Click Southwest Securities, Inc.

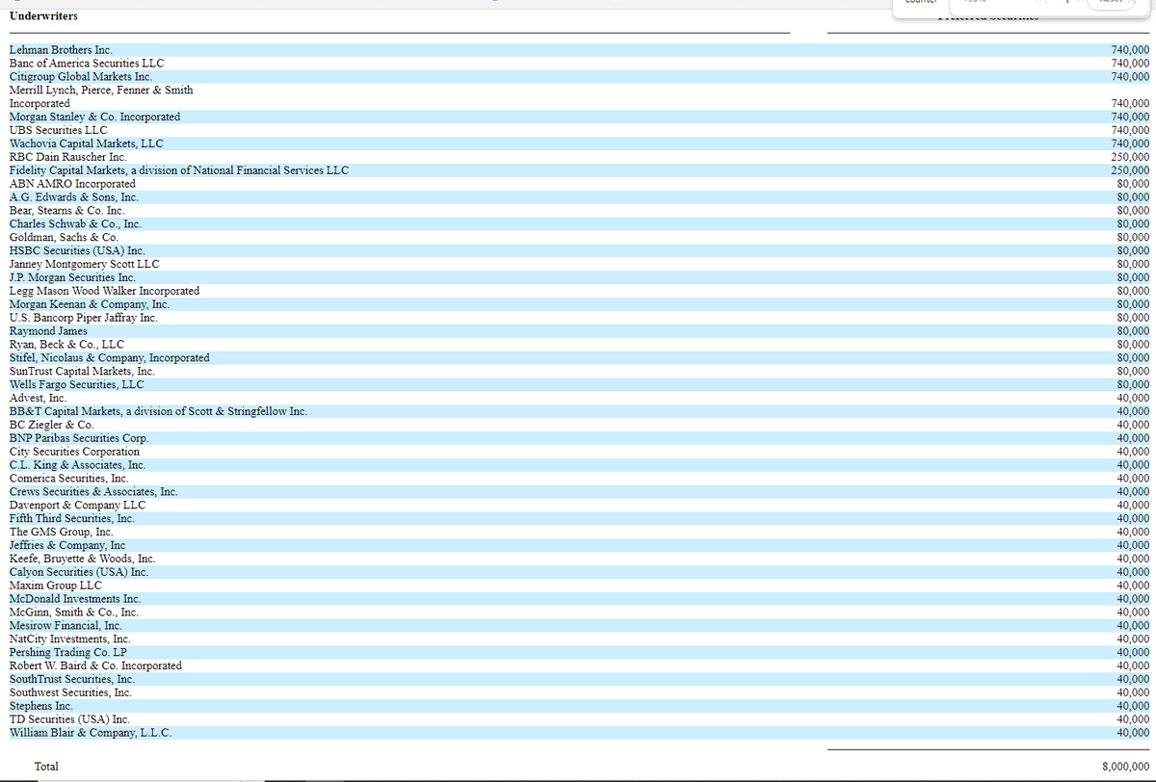pos(70,692)
